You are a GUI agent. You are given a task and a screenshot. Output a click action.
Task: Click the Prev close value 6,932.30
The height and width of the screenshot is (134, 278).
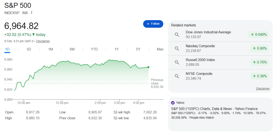[x=95, y=118]
